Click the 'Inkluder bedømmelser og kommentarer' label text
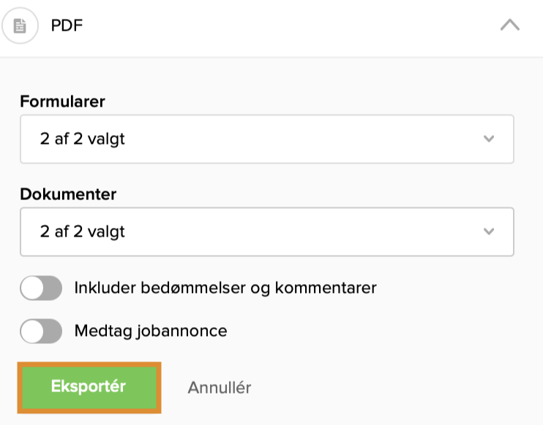Image resolution: width=543 pixels, height=425 pixels. coord(225,288)
